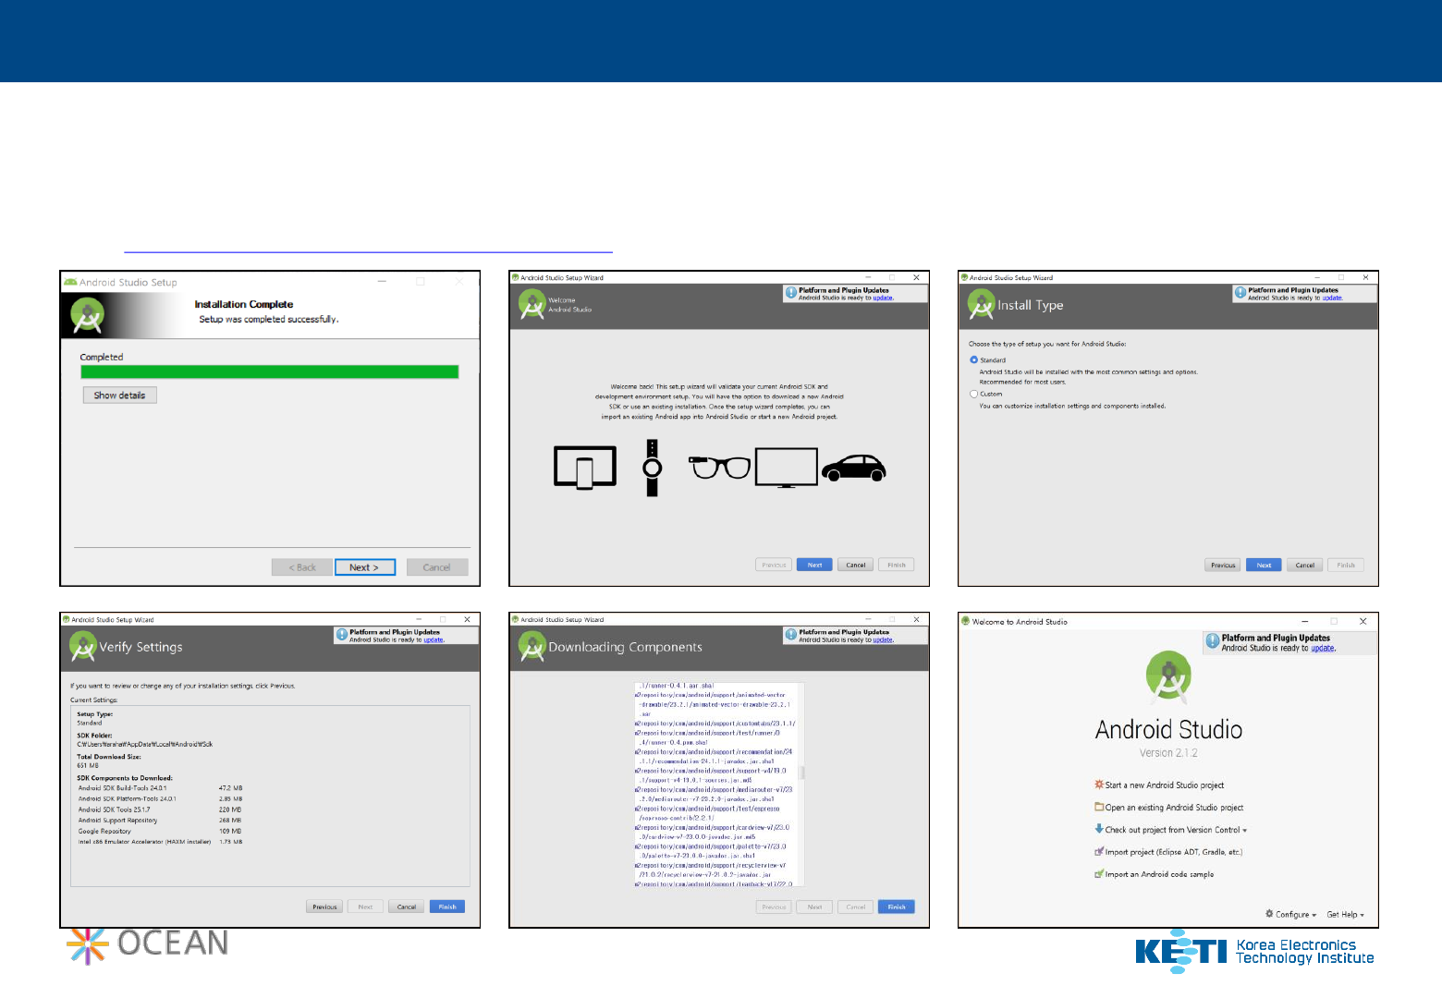The height and width of the screenshot is (998, 1442).
Task: Click Finish in the Install Type window
Action: [x=1346, y=565]
